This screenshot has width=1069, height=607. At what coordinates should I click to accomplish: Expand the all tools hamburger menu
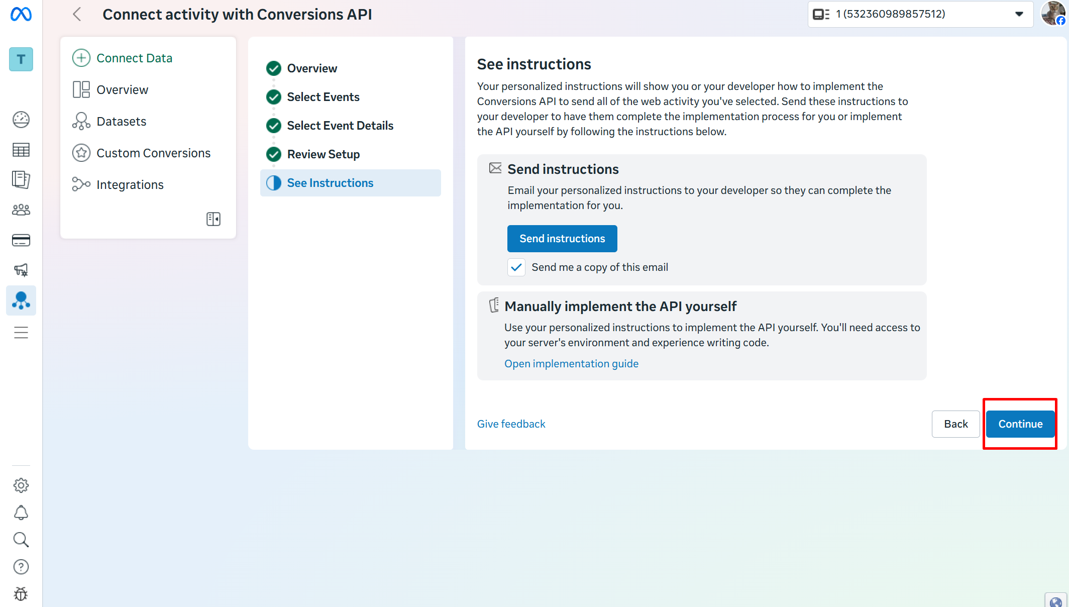tap(21, 333)
